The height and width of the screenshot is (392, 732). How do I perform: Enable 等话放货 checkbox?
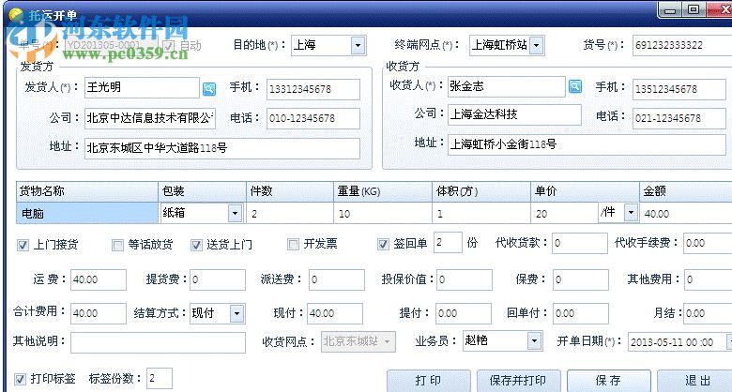click(117, 245)
